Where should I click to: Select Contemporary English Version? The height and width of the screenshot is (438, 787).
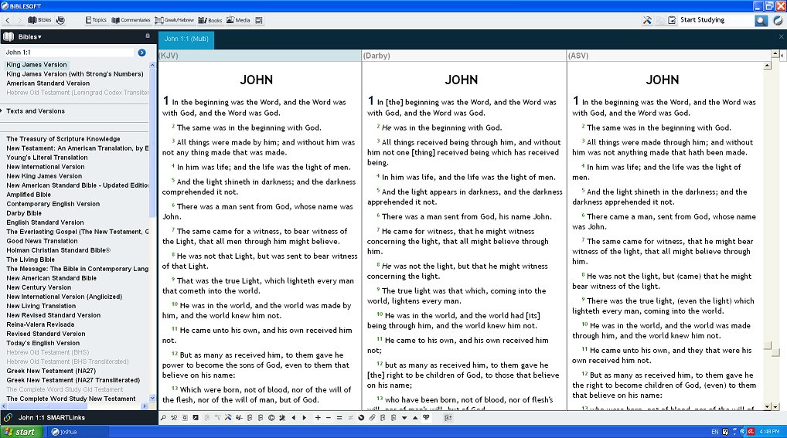coord(53,204)
